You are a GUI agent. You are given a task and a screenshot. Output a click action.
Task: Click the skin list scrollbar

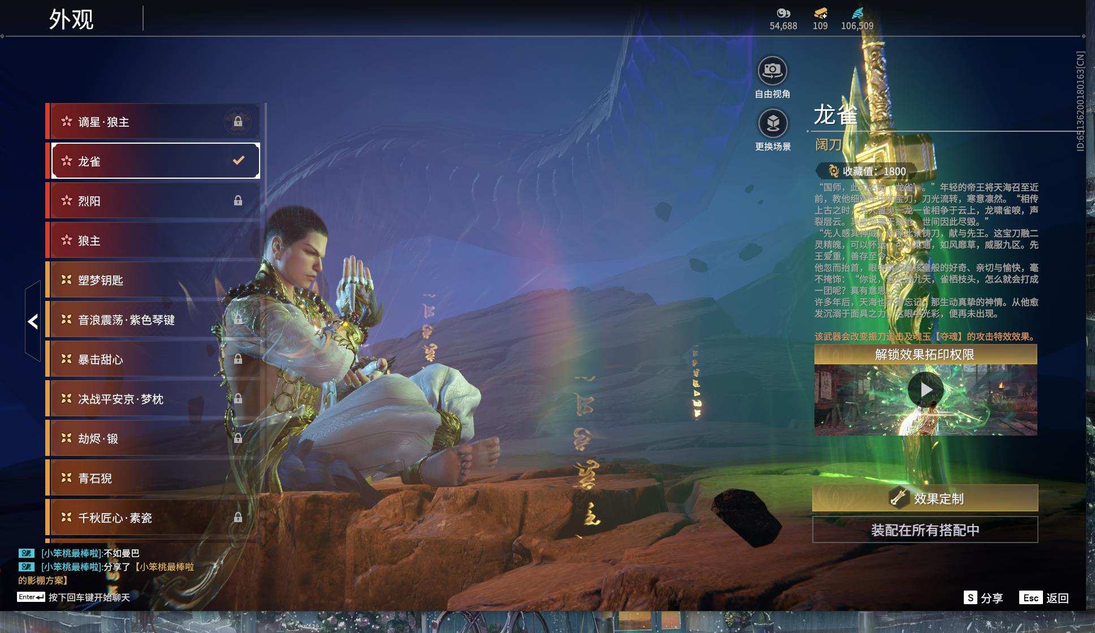click(x=265, y=153)
